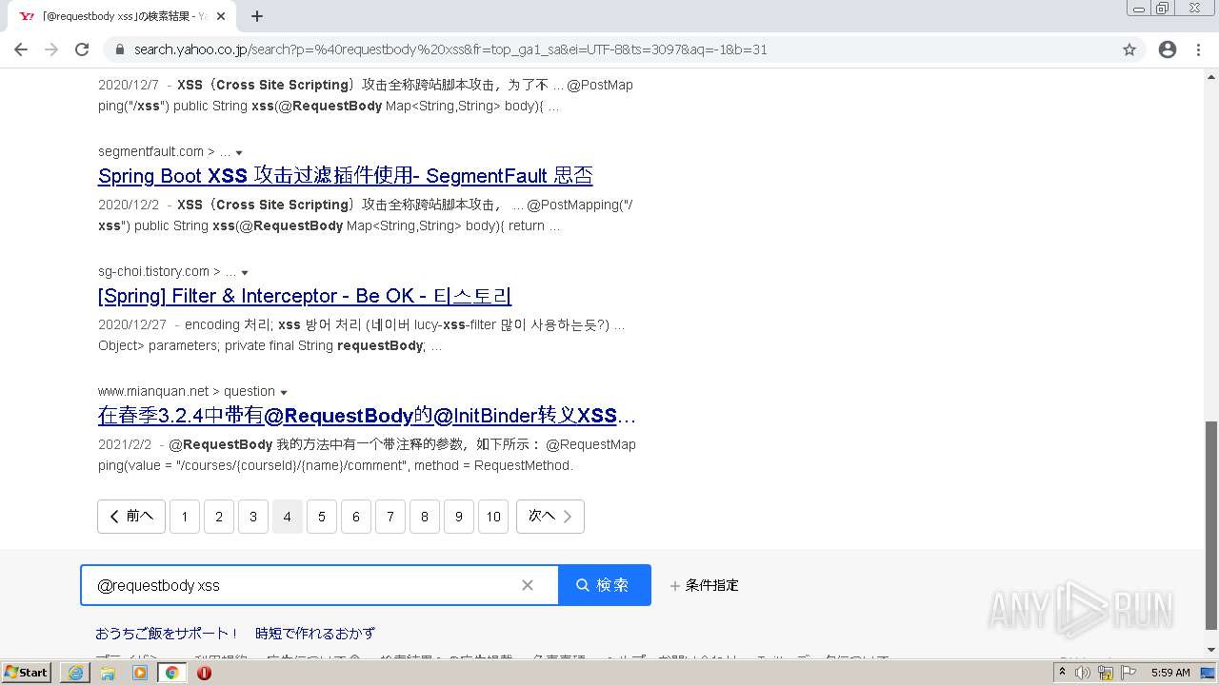The image size is (1219, 685).
Task: Click the scrollbar down arrow
Action: click(x=1211, y=650)
